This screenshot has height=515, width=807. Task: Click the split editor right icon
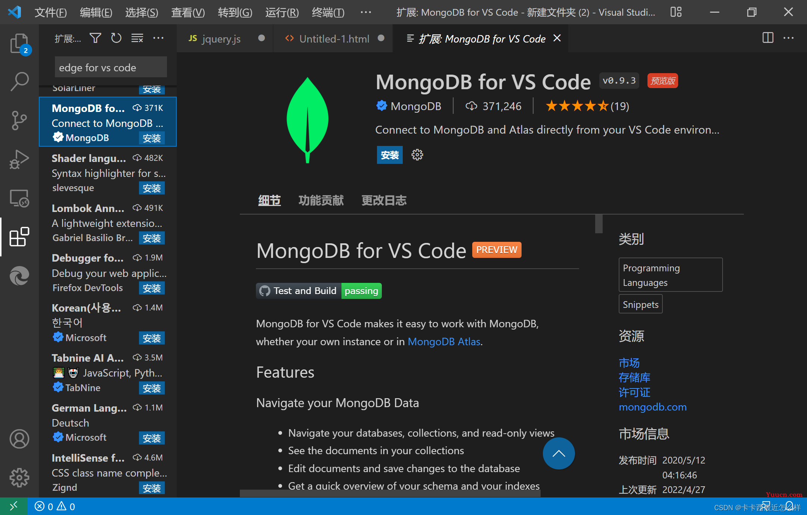[x=768, y=38]
